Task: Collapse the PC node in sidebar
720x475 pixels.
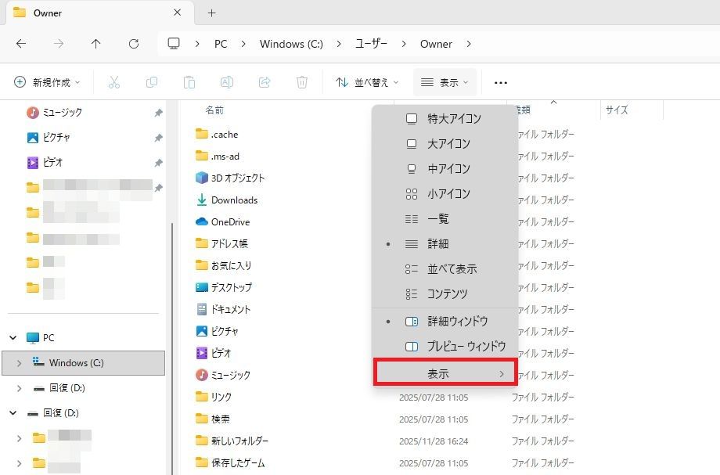Action: [x=13, y=338]
